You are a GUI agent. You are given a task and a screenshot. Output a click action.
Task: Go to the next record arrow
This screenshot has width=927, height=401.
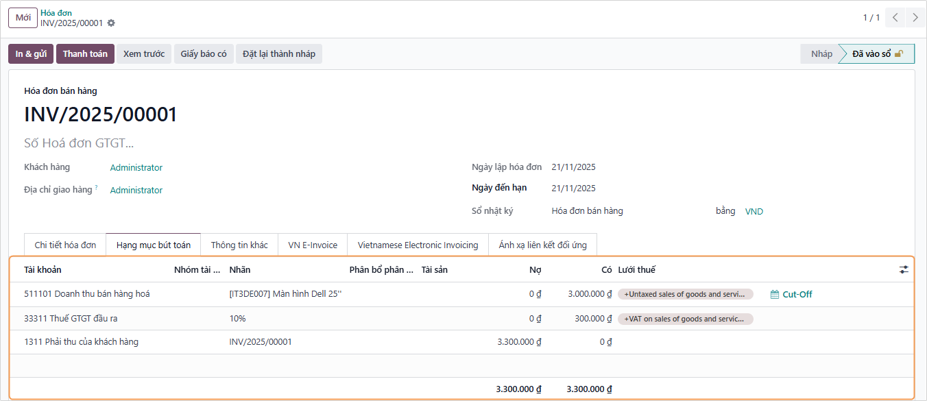click(x=915, y=18)
